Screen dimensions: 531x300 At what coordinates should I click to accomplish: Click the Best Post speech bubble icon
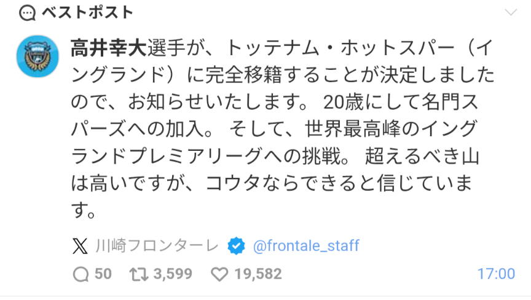pos(28,13)
